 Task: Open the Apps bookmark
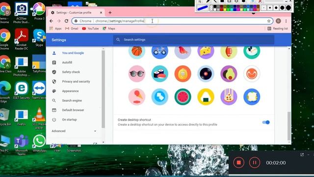(55, 29)
